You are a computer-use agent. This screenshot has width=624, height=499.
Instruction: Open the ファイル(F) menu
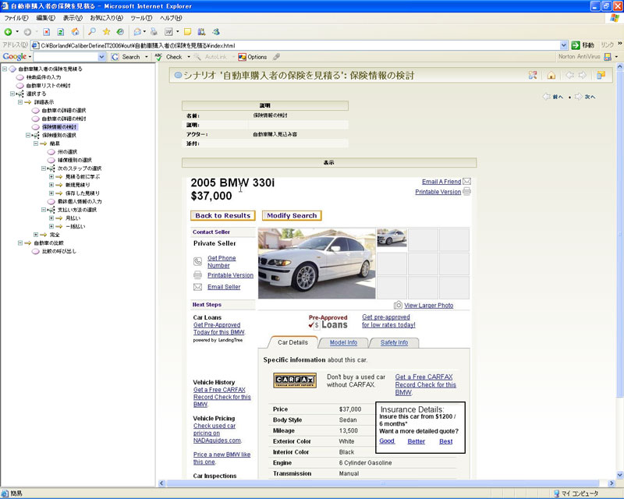[16, 18]
